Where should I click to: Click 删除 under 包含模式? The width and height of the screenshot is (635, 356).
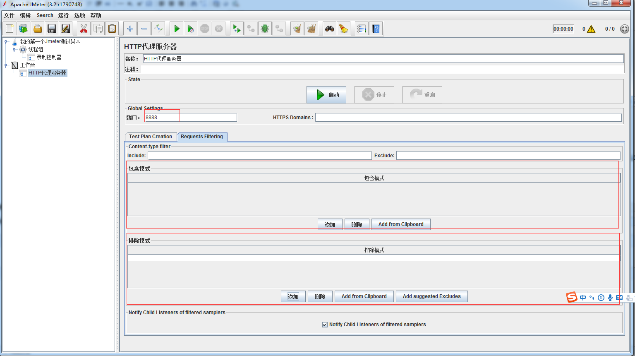pyautogui.click(x=357, y=224)
